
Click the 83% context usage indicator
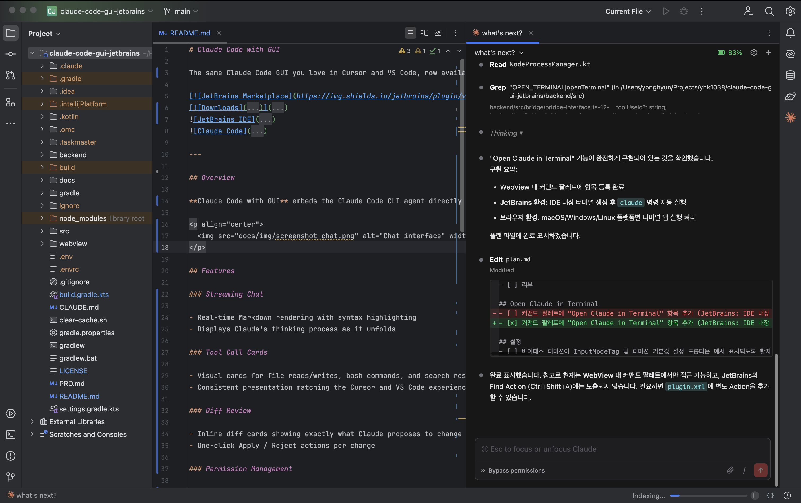(730, 52)
